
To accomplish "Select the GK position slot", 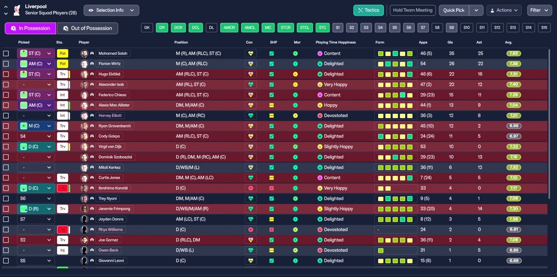I will [x=147, y=27].
